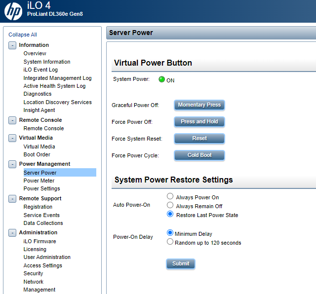This screenshot has height=294, width=316.
Task: Select Server Power in navigation
Action: coord(60,173)
